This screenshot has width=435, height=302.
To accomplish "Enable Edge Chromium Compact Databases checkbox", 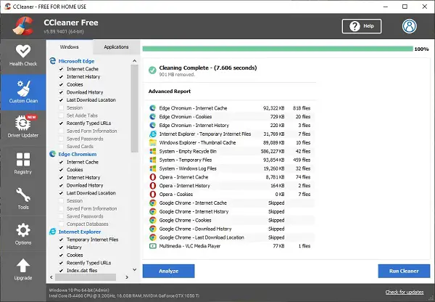I will click(61, 224).
